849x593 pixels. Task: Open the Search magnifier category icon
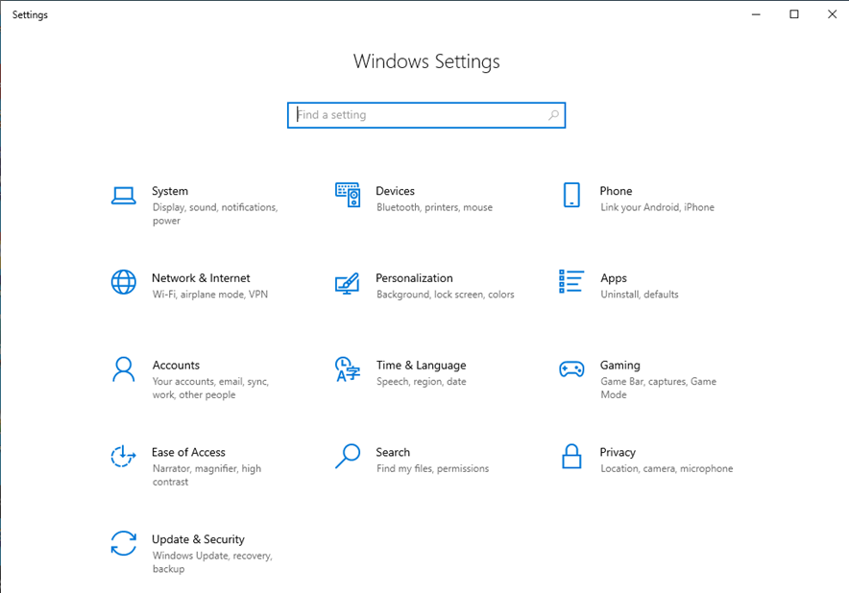click(x=348, y=456)
